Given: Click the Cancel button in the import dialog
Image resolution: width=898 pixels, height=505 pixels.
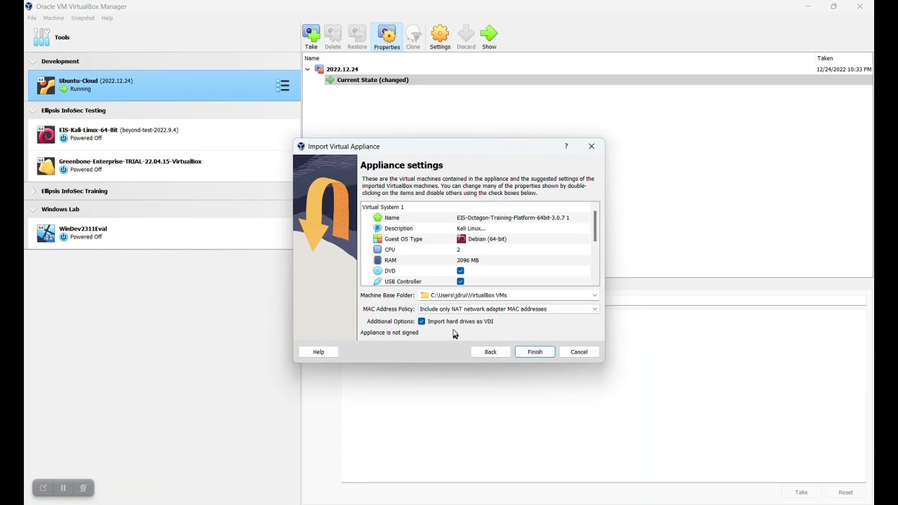Looking at the screenshot, I should 579,352.
